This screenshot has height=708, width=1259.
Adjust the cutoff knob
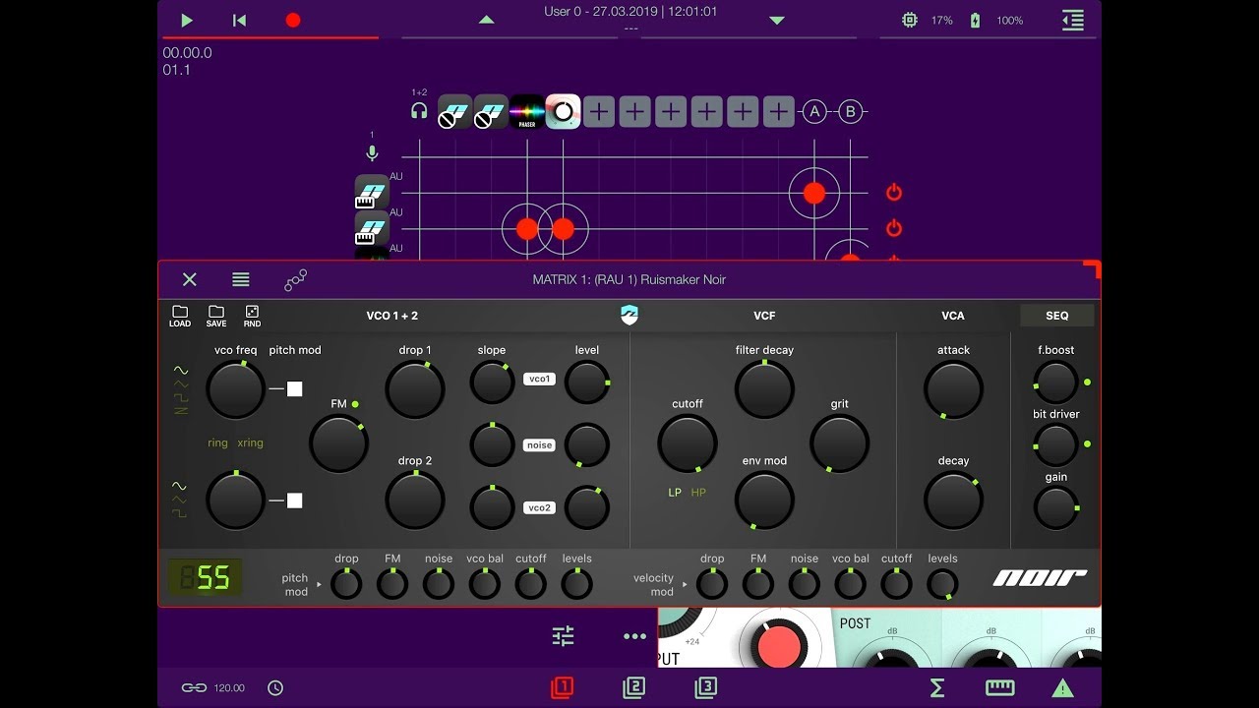688,443
